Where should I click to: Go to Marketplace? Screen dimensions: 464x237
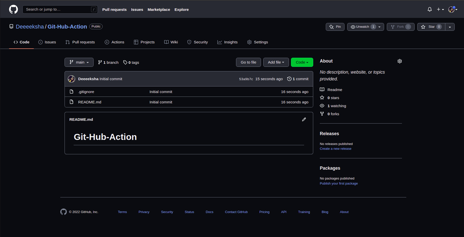point(159,9)
